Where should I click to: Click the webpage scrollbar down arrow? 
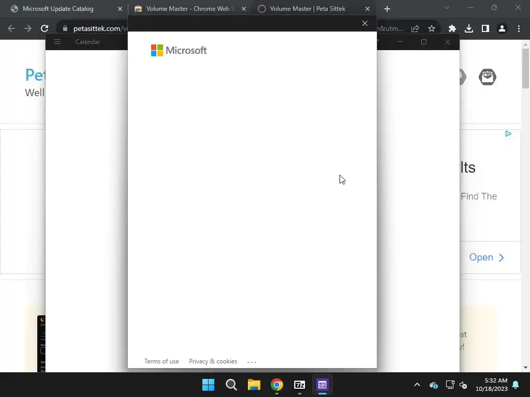coord(525,368)
